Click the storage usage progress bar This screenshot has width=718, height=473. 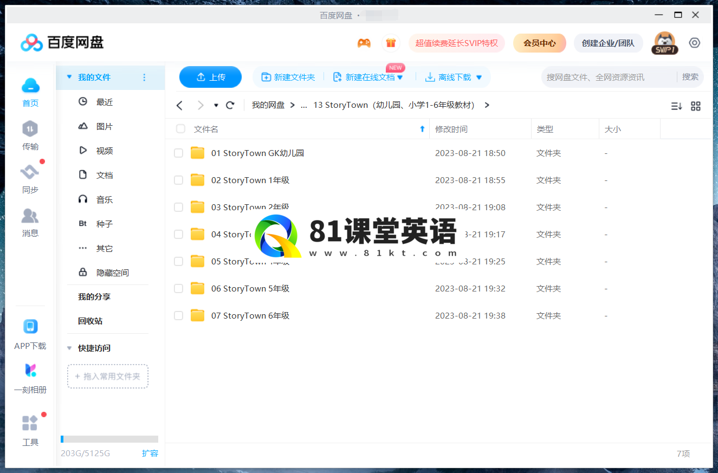click(x=109, y=439)
